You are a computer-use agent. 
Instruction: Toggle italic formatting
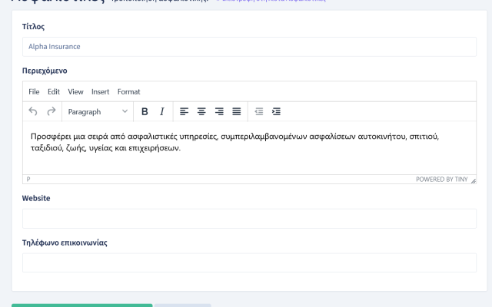click(x=162, y=112)
